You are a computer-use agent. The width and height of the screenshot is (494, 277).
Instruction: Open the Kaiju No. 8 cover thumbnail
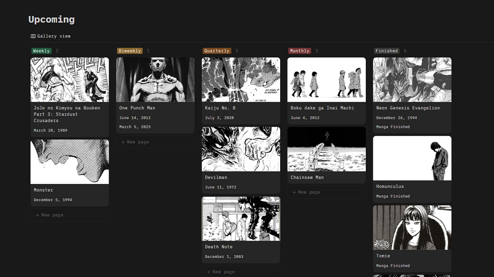(x=241, y=80)
